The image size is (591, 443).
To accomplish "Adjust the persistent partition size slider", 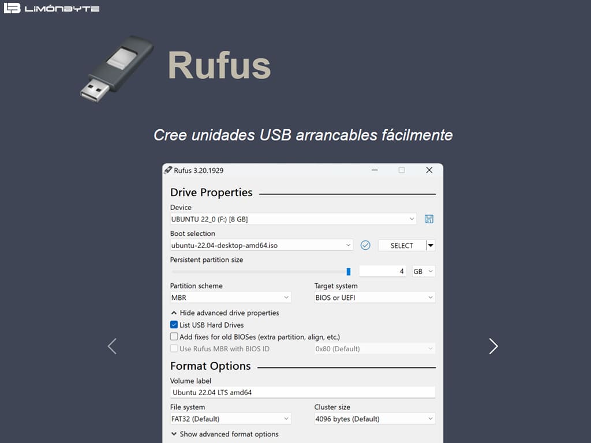I will tap(348, 272).
